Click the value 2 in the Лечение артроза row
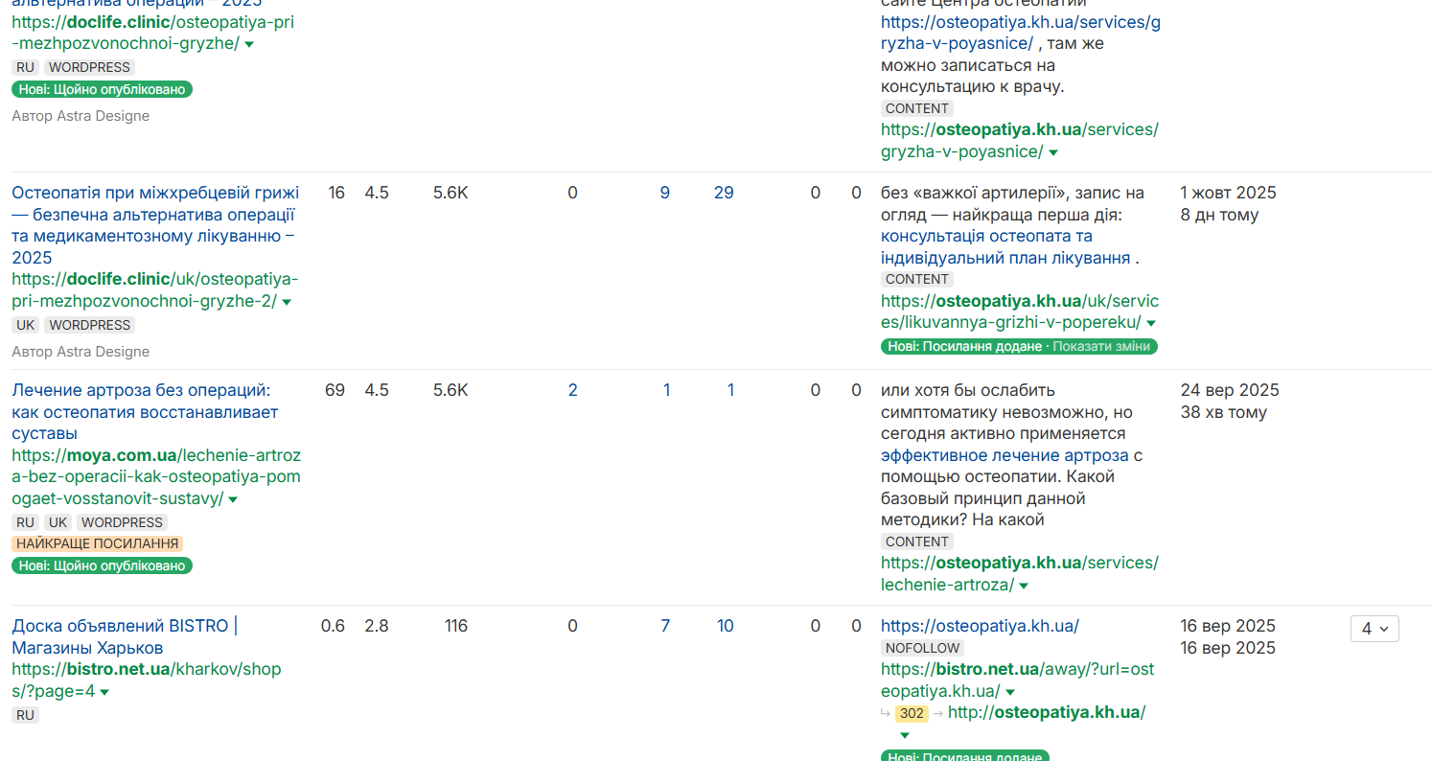 tap(573, 390)
